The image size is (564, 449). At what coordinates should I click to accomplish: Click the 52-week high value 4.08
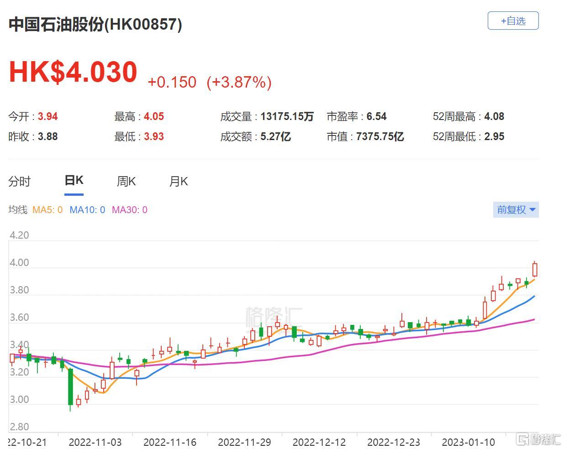click(x=494, y=116)
